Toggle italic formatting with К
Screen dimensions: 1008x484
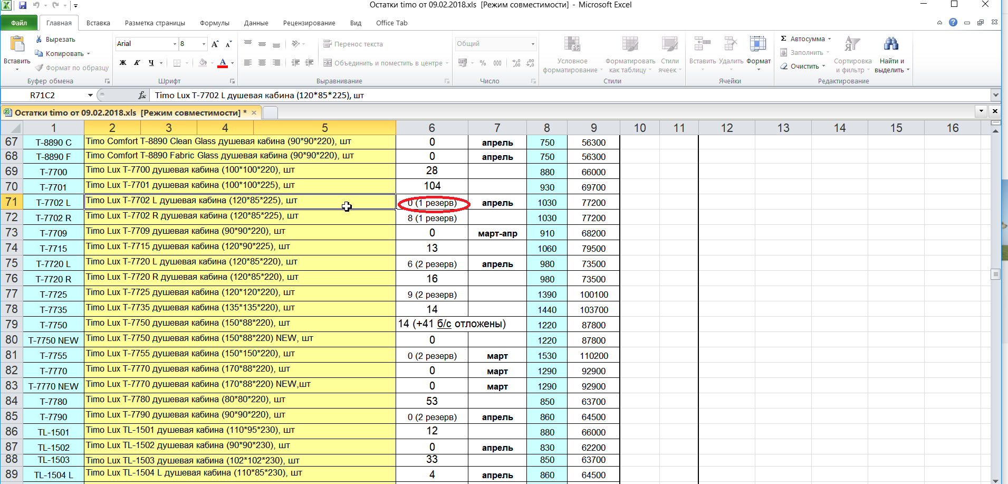click(137, 63)
